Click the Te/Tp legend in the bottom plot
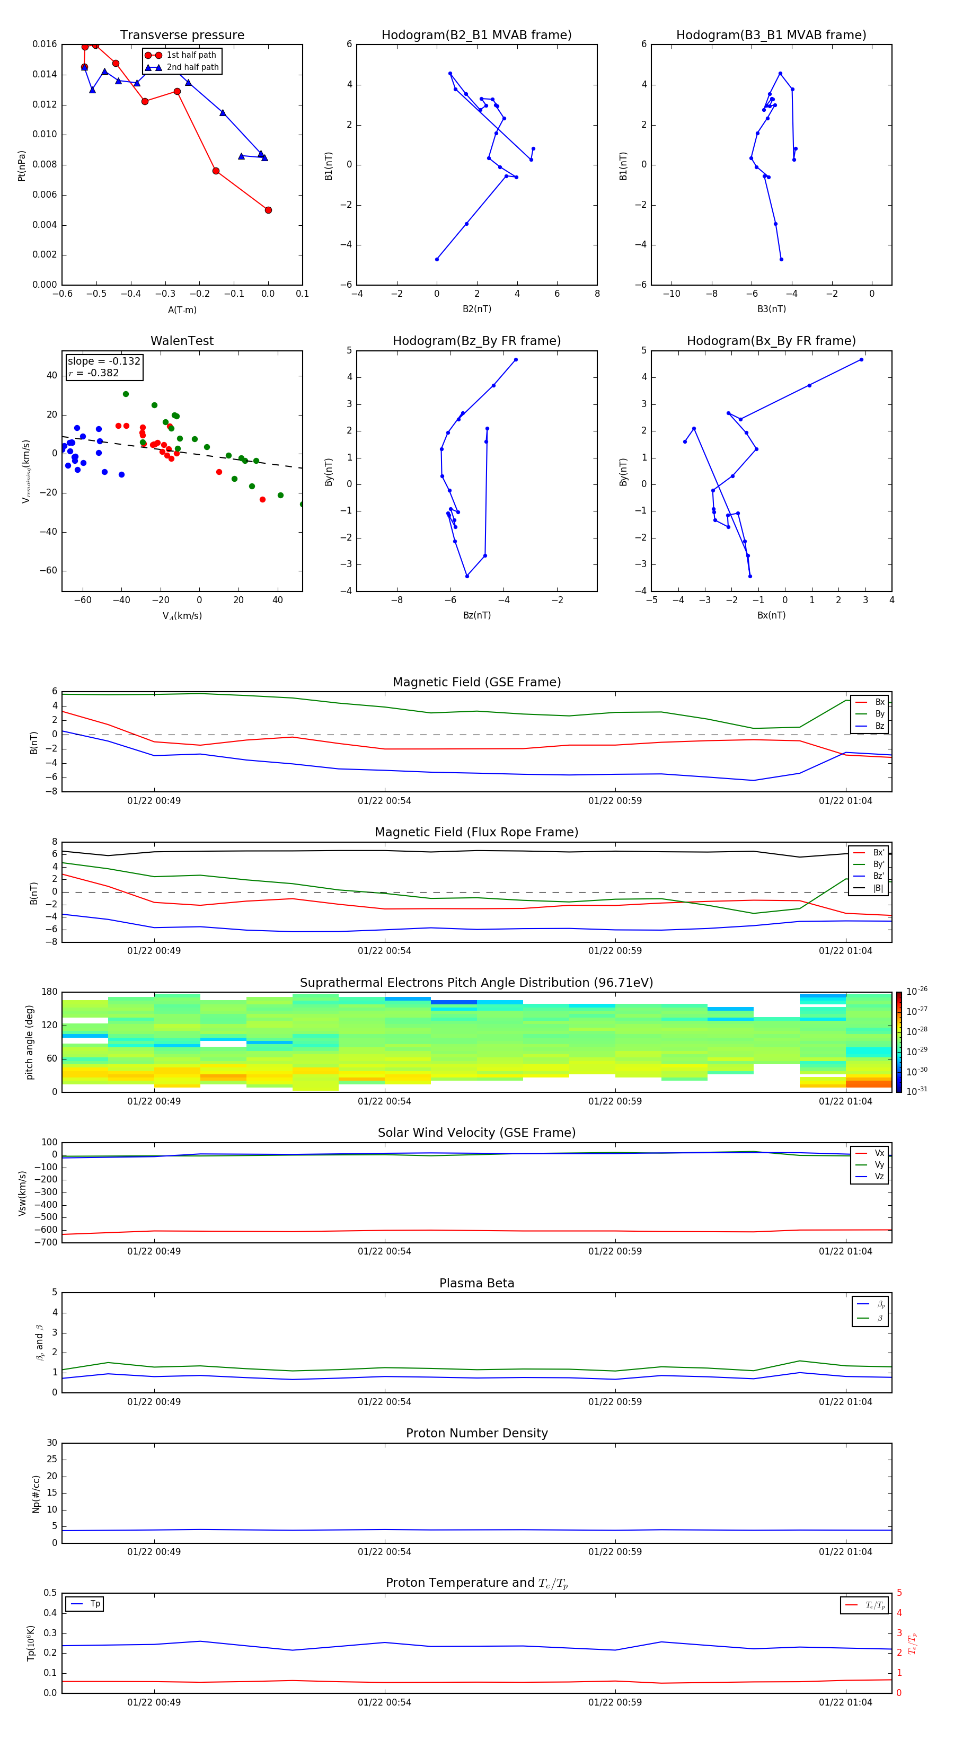 pos(864,1605)
